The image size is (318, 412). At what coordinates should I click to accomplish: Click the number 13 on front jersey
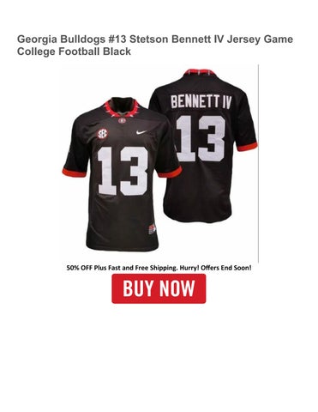click(123, 171)
